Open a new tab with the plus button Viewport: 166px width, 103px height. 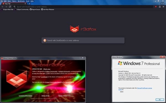(30, 4)
